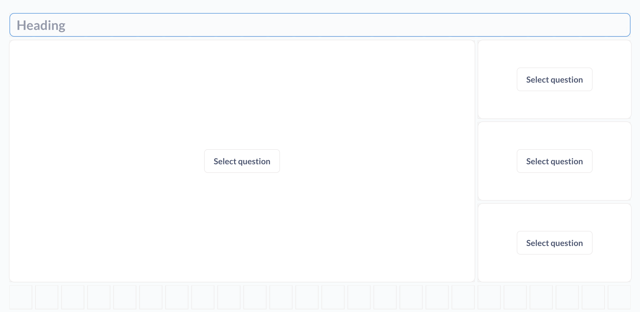Pick the second grid cell from right in bottom row

[593, 297]
